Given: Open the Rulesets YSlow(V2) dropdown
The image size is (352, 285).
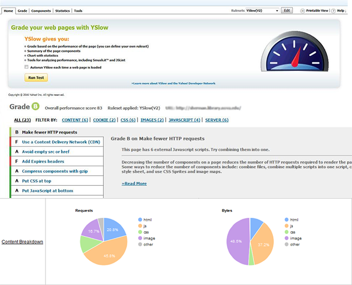Looking at the screenshot, I should [x=262, y=10].
